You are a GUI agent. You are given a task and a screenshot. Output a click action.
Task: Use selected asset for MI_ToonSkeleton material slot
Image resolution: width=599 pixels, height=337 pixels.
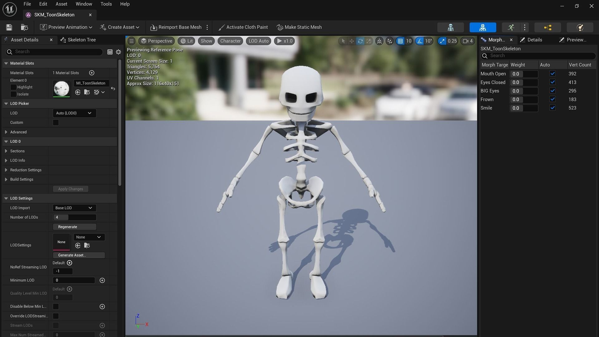point(78,92)
